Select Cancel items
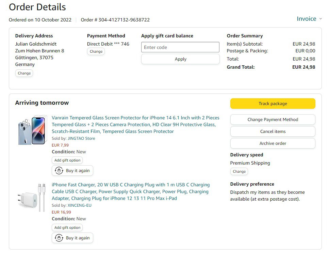 [x=273, y=132]
